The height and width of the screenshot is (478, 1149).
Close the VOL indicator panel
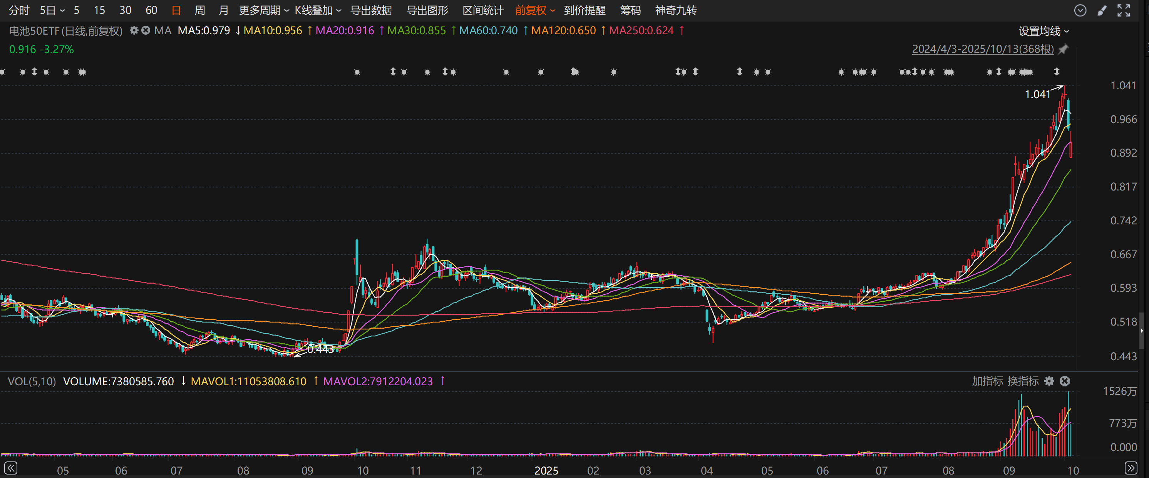click(1065, 381)
